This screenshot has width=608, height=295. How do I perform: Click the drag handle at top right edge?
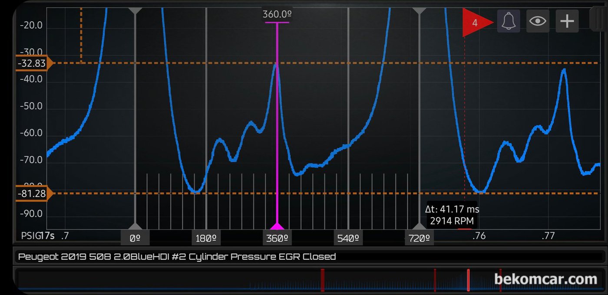coord(598,20)
